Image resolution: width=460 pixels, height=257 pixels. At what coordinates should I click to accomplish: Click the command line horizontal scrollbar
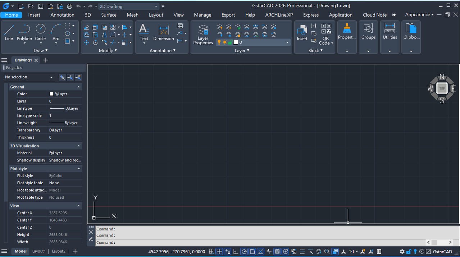pos(440,242)
